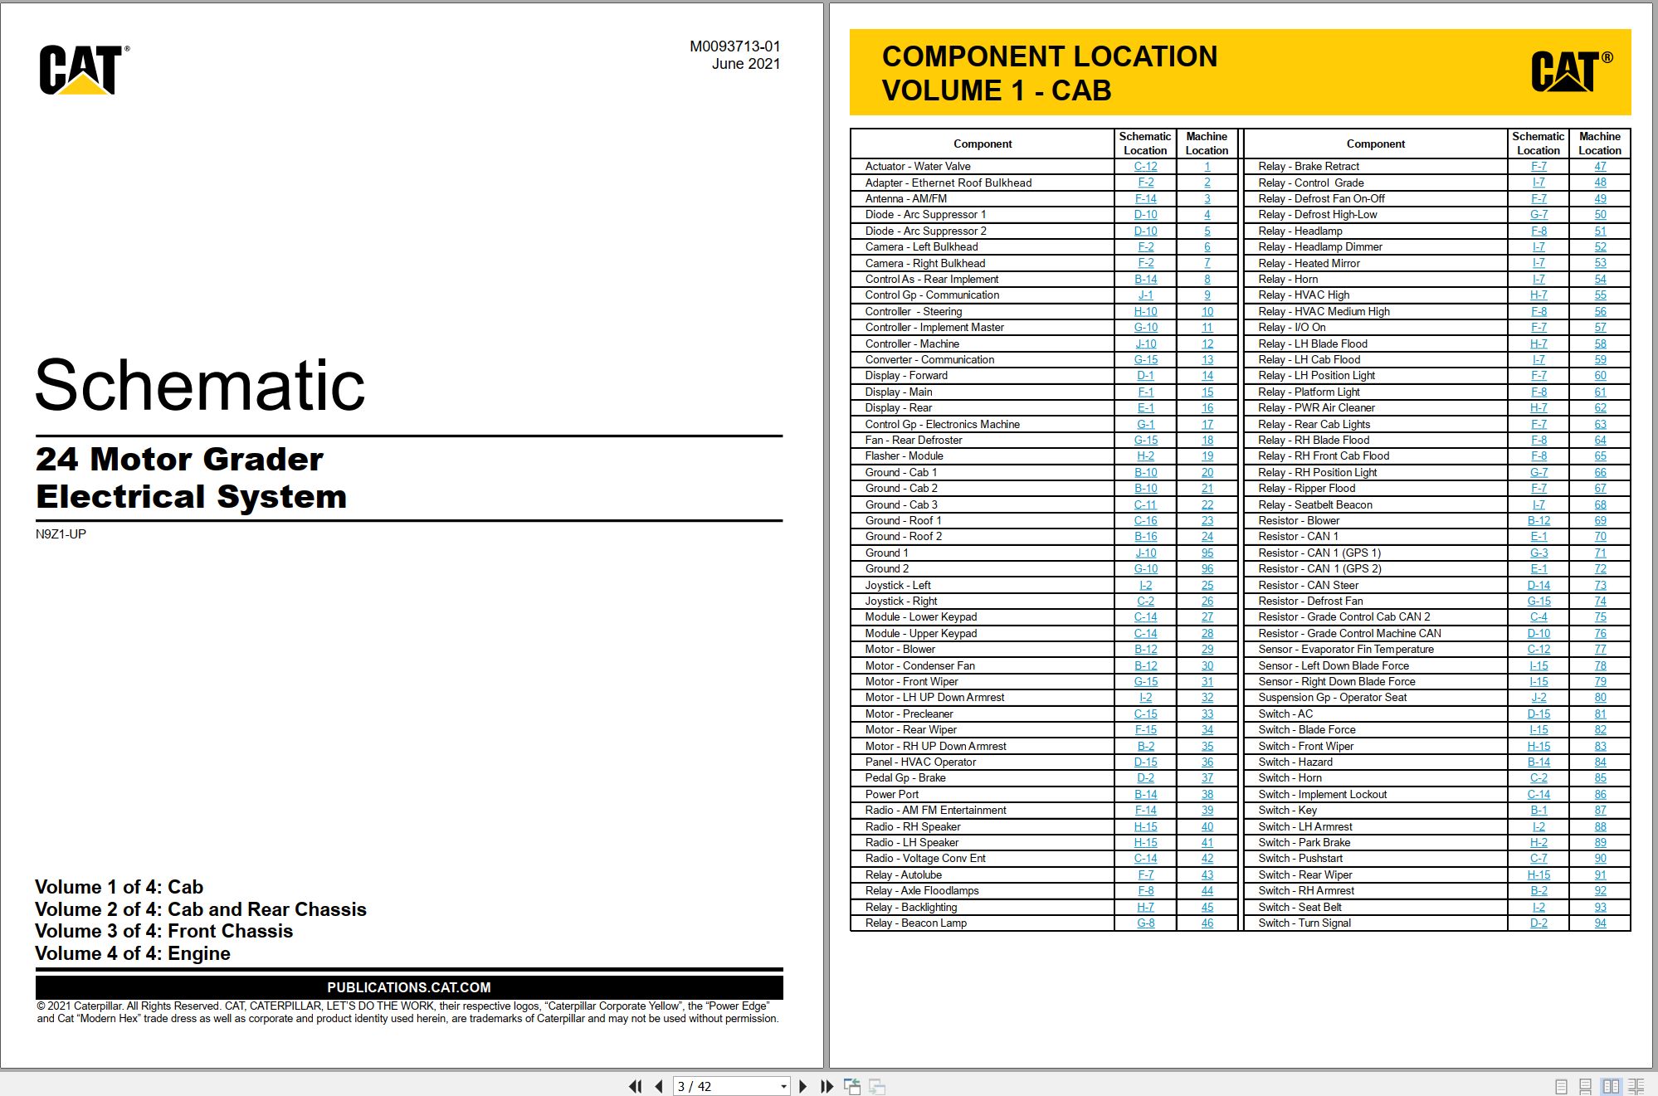Jump to the last page

(x=827, y=1086)
